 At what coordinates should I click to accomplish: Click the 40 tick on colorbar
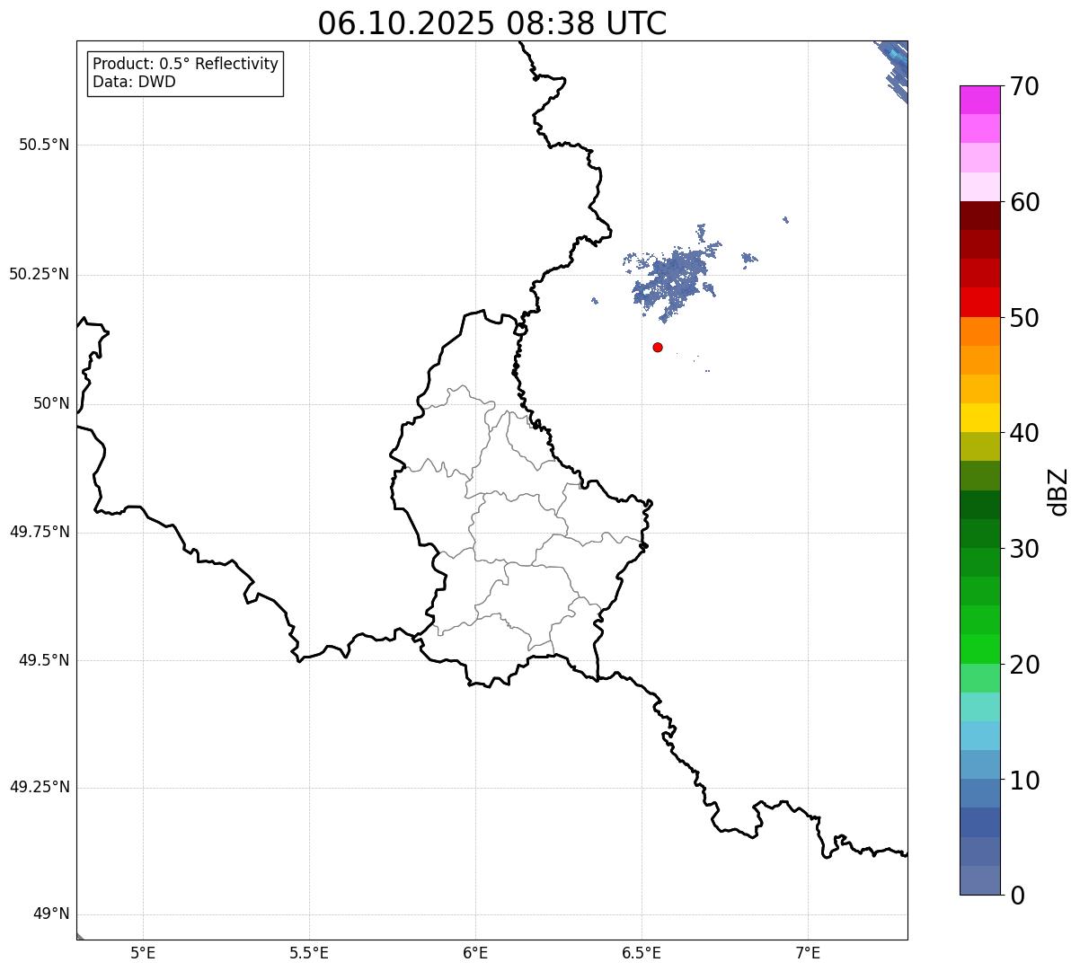click(1024, 433)
